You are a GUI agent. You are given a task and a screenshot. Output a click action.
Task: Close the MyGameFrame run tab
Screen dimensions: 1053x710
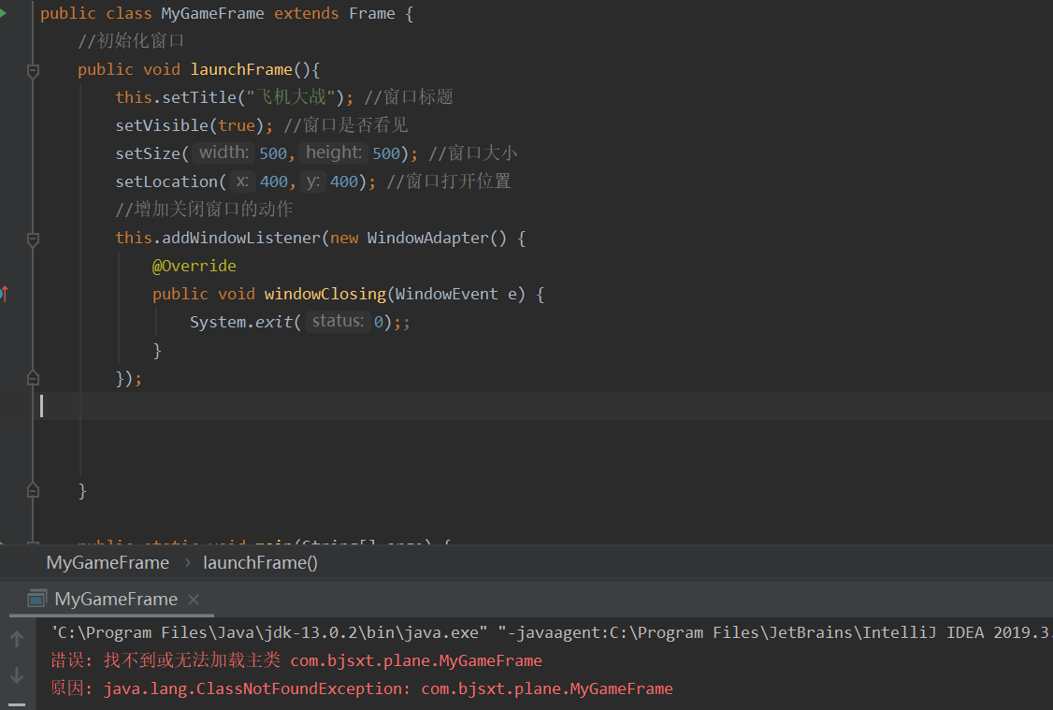pos(194,600)
